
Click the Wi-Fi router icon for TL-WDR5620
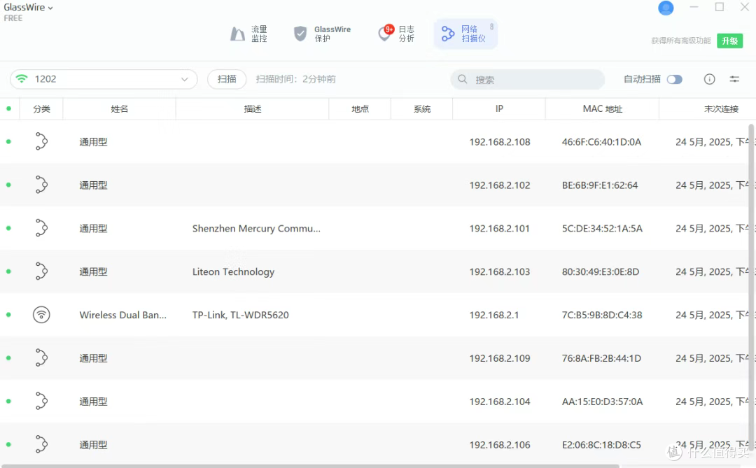pos(41,315)
